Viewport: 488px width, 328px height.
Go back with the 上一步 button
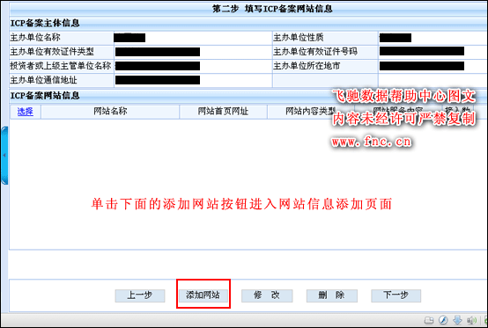pyautogui.click(x=140, y=295)
